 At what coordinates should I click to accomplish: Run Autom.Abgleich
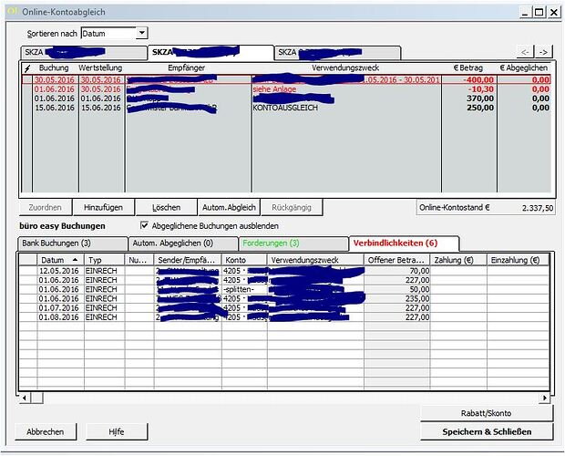[x=229, y=207]
